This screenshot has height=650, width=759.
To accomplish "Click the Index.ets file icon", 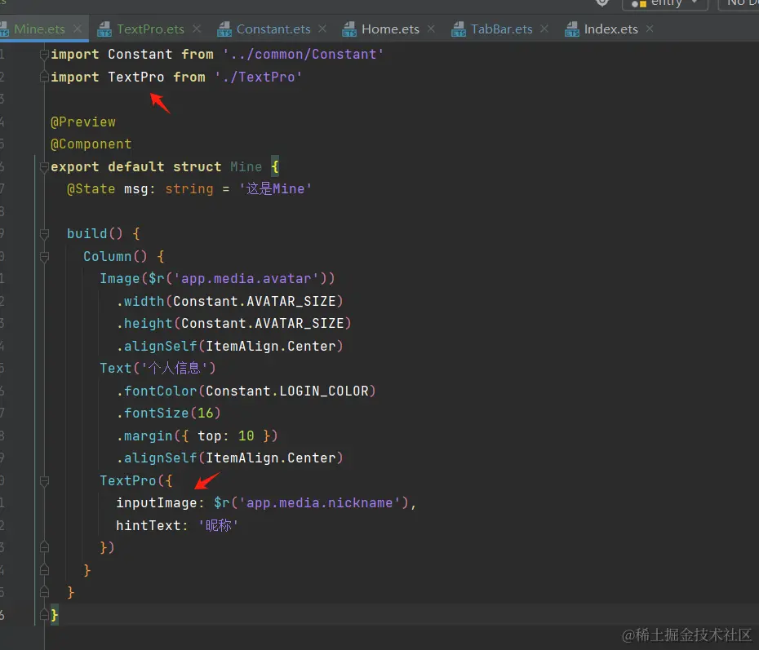I will (571, 29).
